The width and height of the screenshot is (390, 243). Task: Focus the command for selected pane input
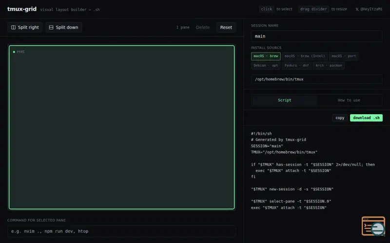click(x=121, y=231)
